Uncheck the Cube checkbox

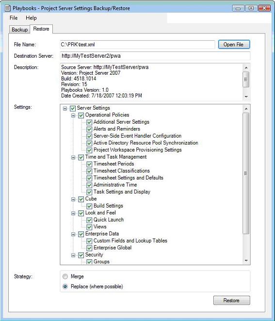point(81,199)
